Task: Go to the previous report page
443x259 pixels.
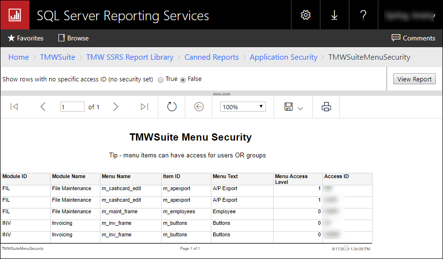Action: 43,107
